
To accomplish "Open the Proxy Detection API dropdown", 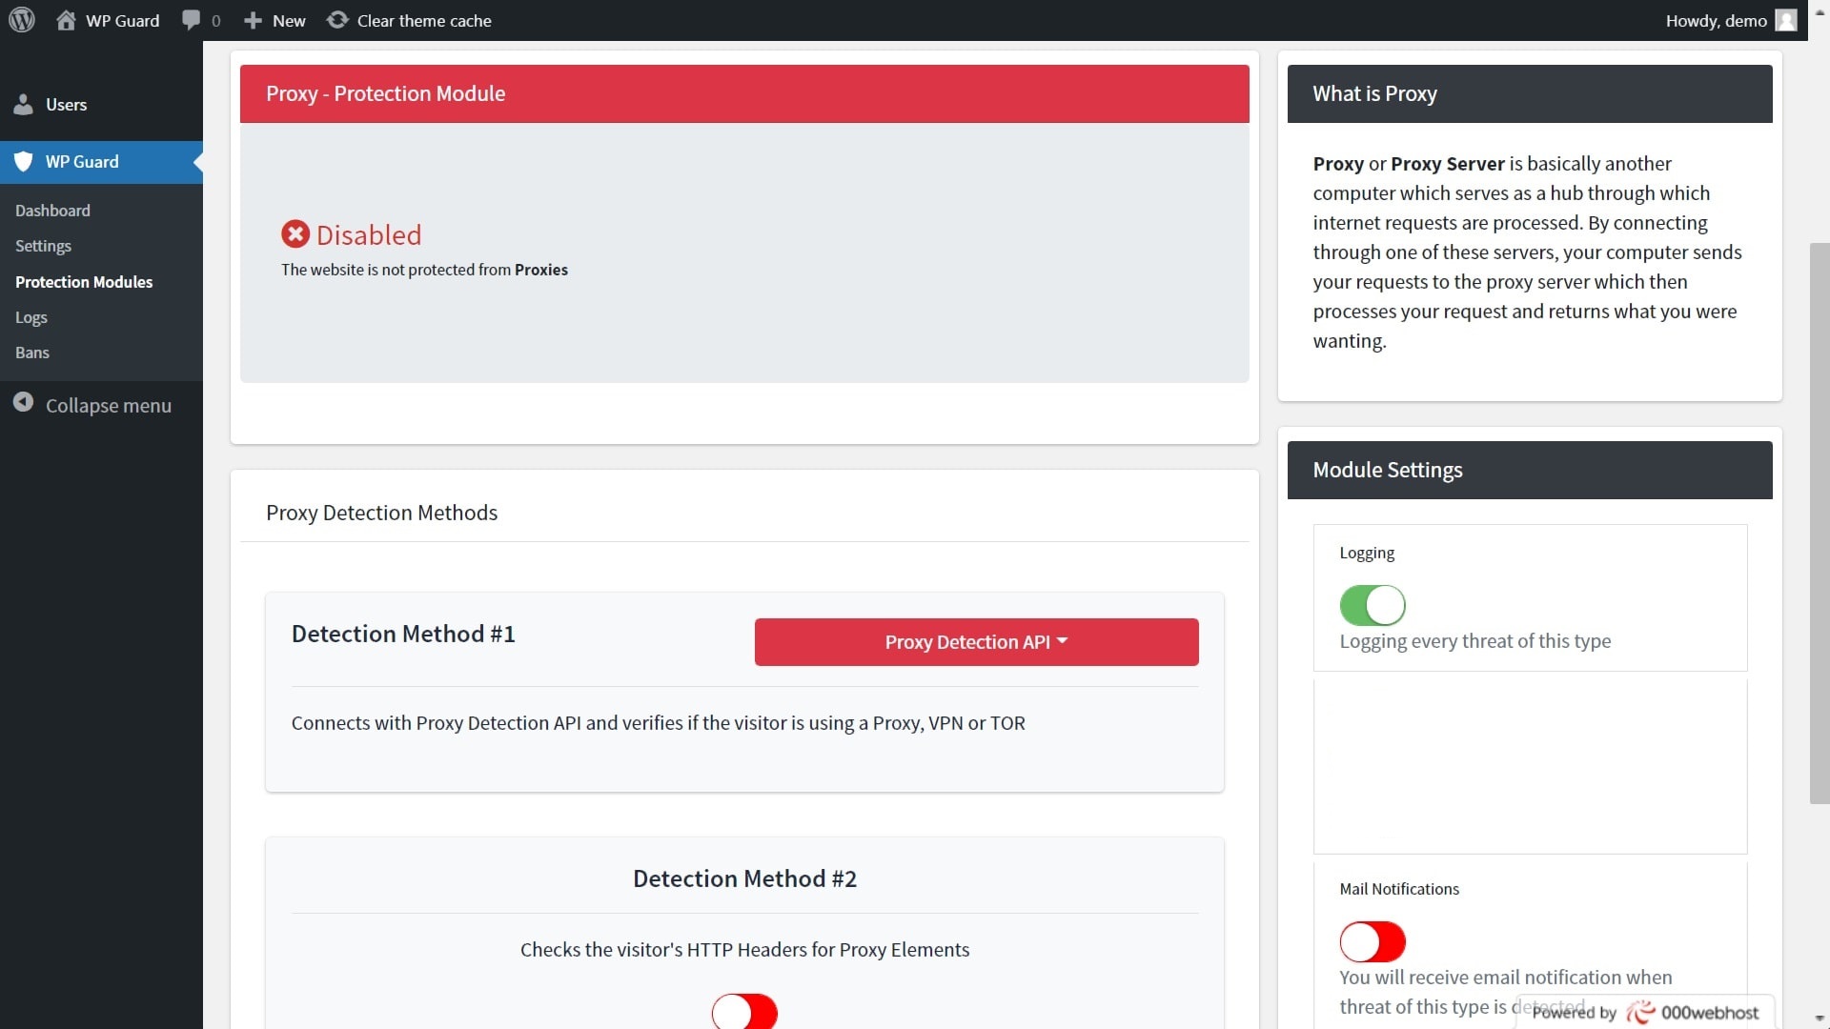I will [x=976, y=642].
